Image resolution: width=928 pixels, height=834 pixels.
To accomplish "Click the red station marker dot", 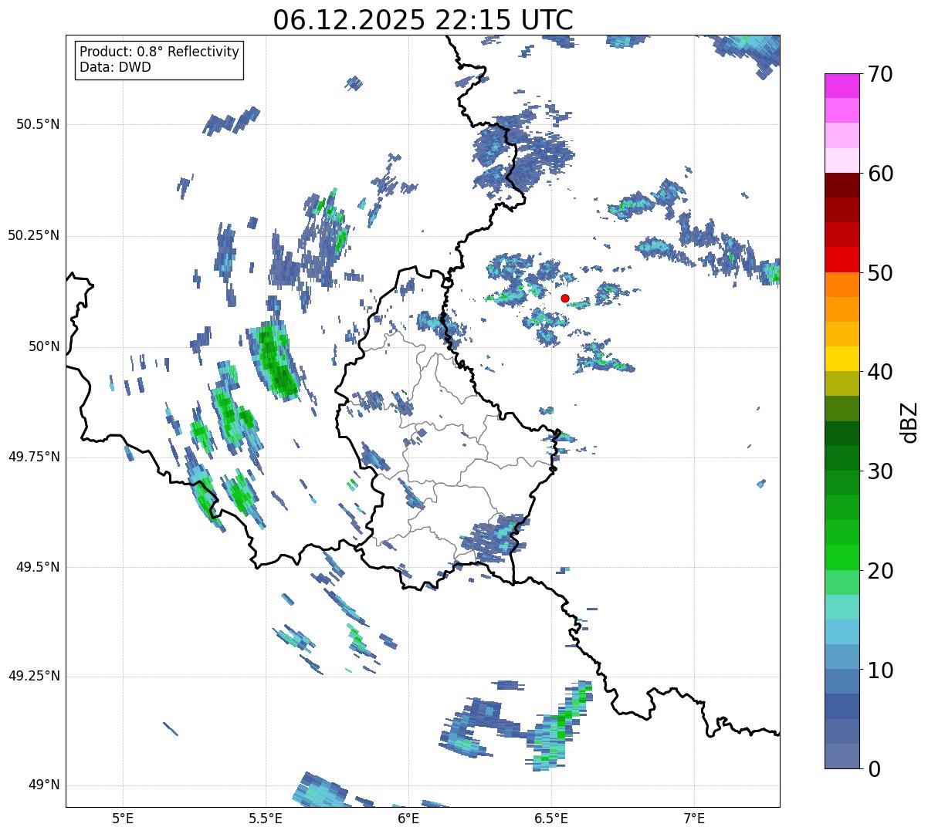I will pos(565,298).
